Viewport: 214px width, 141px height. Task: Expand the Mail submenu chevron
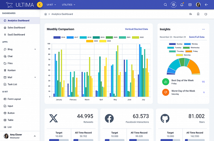click(35, 77)
